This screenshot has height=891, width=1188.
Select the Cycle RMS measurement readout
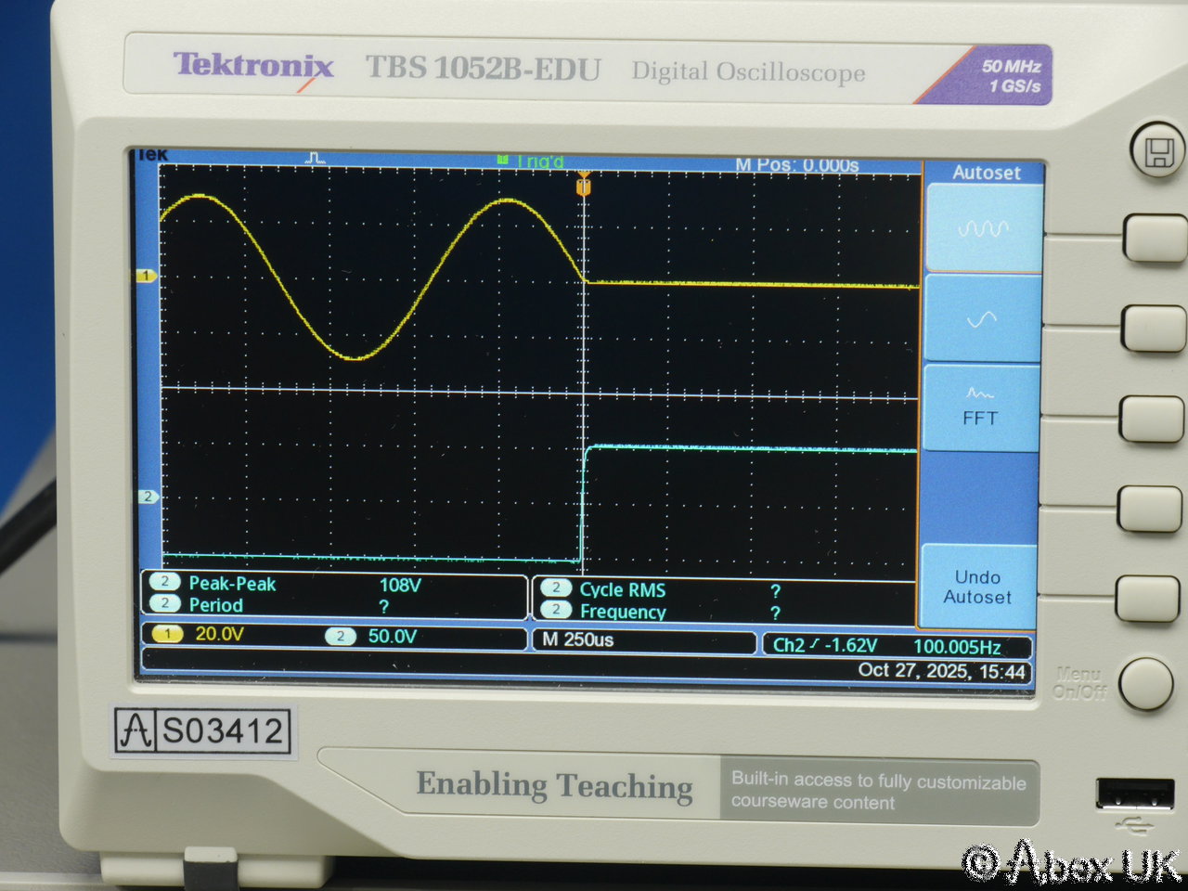coord(622,590)
